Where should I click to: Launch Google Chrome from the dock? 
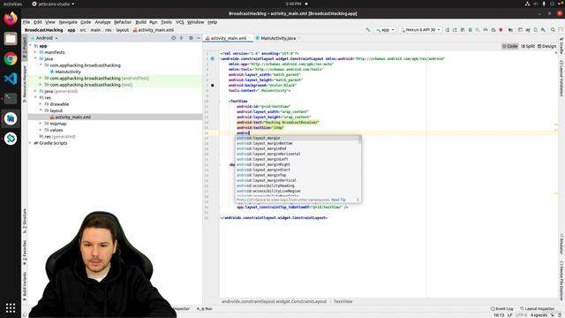tap(11, 59)
